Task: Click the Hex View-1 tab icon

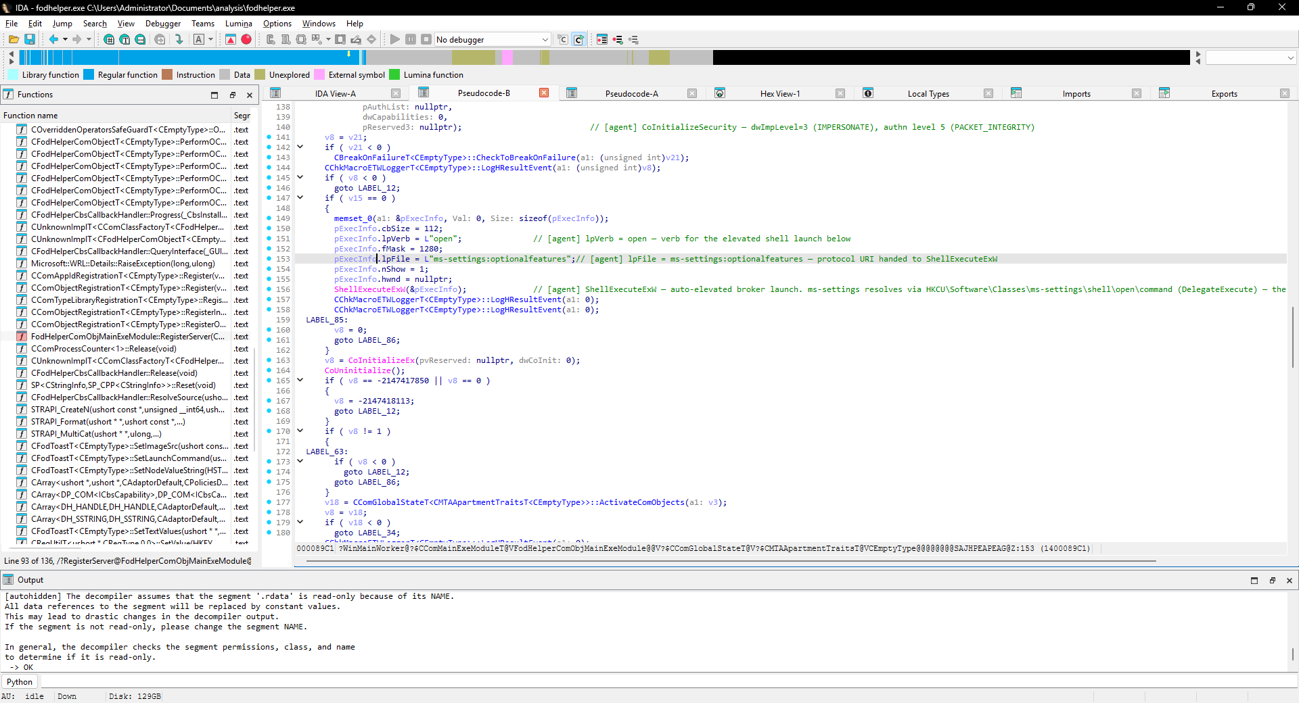Action: tap(720, 93)
